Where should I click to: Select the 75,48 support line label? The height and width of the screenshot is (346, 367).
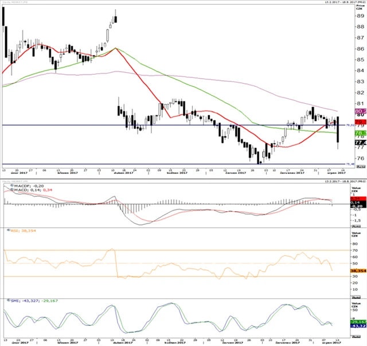click(350, 164)
